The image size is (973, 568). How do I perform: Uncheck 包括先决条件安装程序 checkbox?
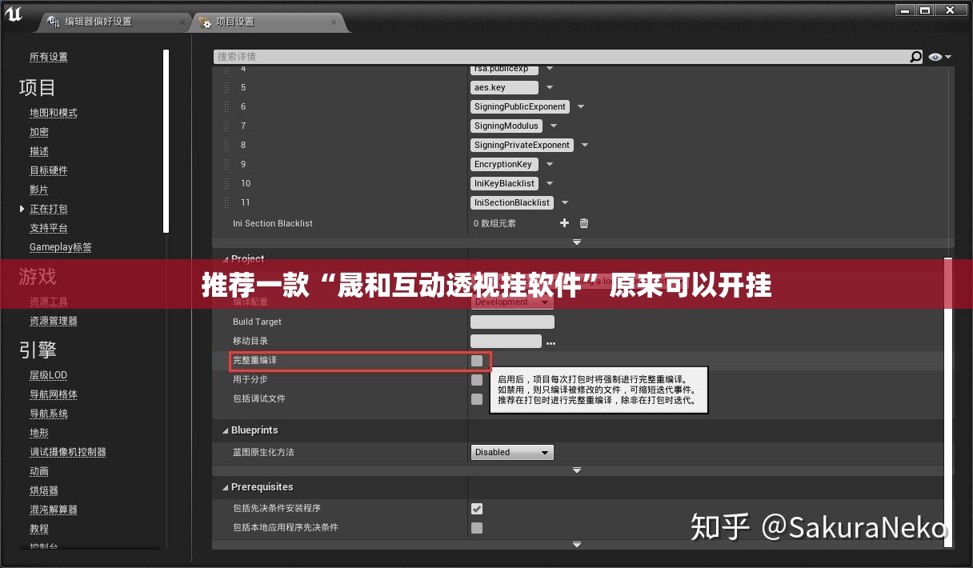tap(477, 509)
